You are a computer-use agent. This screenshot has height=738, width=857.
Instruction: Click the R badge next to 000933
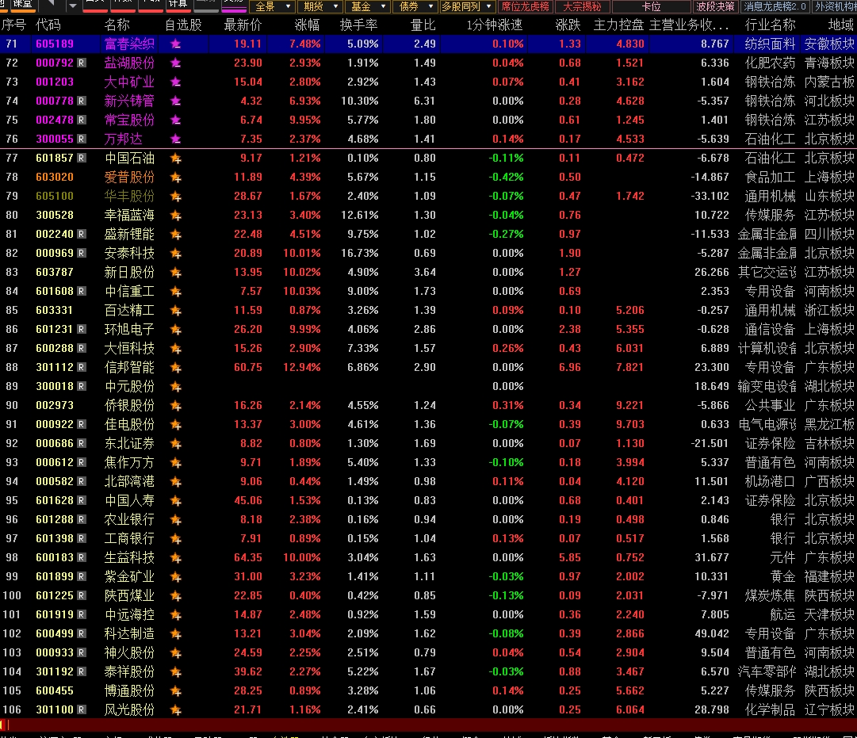tap(82, 652)
